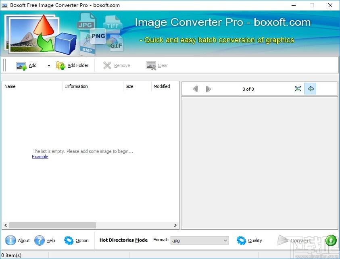Screen dimensions: 340x259
Task: Open the Add button dropdown arrow
Action: (x=49, y=65)
